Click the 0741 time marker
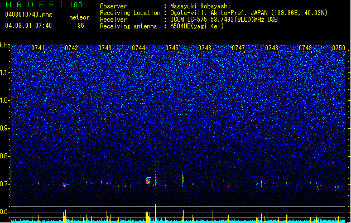The image size is (351, 223). (x=38, y=48)
